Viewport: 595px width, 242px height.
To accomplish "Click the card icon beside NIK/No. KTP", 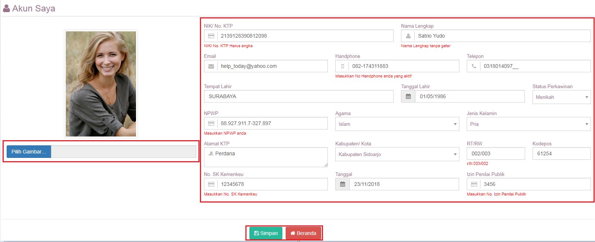I will [x=211, y=36].
